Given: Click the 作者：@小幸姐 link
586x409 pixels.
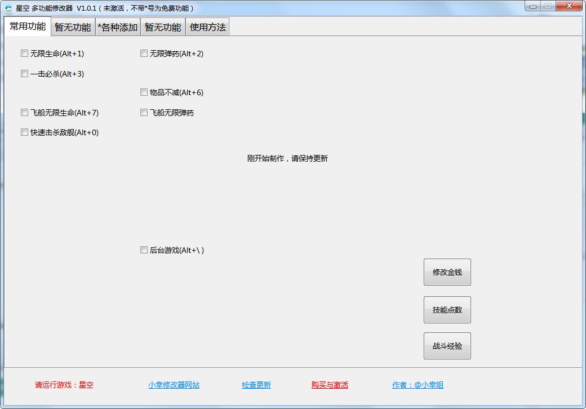Looking at the screenshot, I should (x=418, y=385).
